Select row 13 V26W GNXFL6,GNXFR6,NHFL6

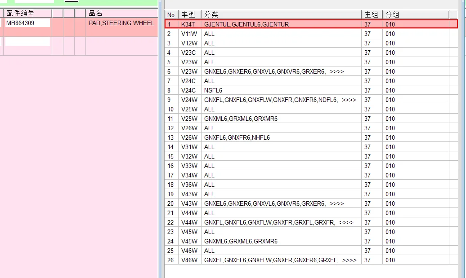point(311,138)
